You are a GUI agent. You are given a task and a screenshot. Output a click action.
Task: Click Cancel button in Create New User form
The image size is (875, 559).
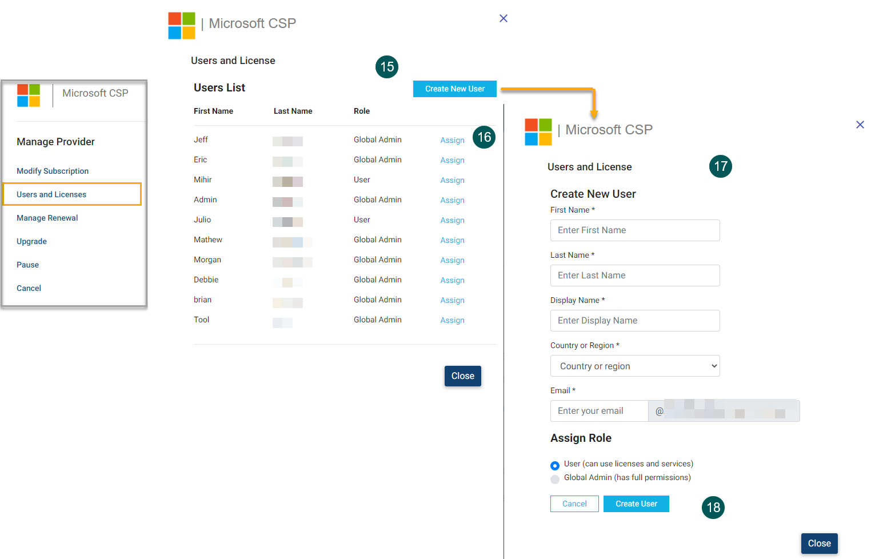tap(574, 504)
